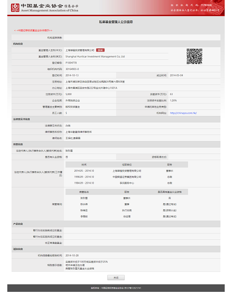This screenshot has height=302, width=232.
Task: Select the paid-in capital value 63
Action: [171, 94]
